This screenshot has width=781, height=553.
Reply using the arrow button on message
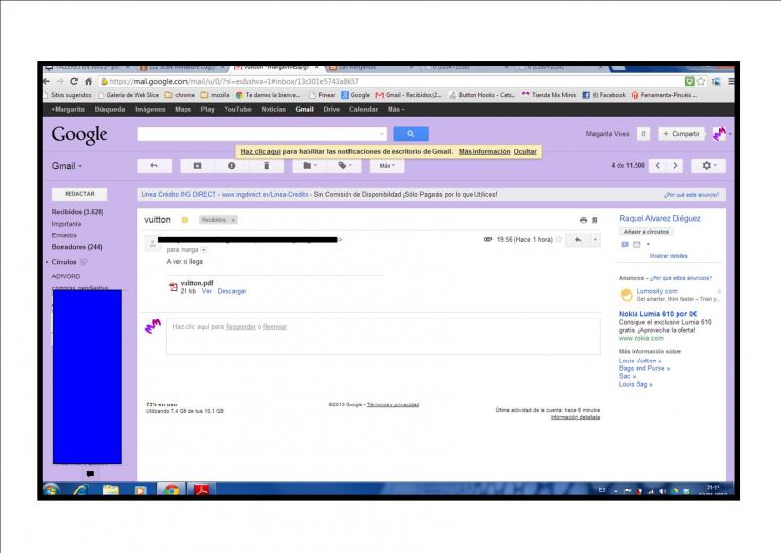[578, 240]
